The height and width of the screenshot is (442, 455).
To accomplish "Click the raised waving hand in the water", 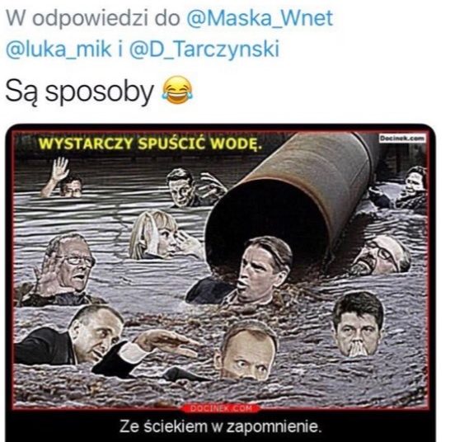I will pyautogui.click(x=59, y=169).
